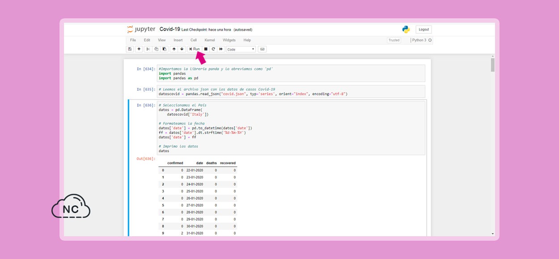
Task: Click the page scrollbar thumb
Action: point(493,65)
